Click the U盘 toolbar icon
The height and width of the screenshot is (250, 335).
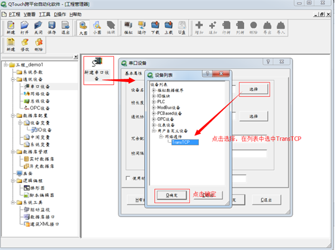181,27
